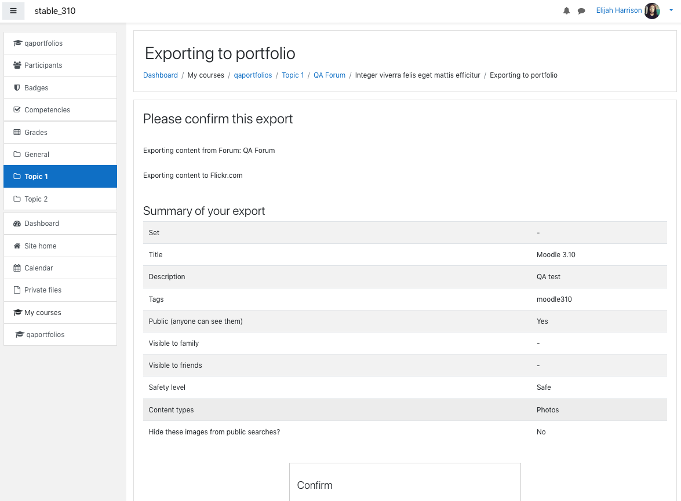This screenshot has width=681, height=501.
Task: Click 'Integer viverra felis eget mattis efficitur' breadcrumb
Action: [x=417, y=75]
